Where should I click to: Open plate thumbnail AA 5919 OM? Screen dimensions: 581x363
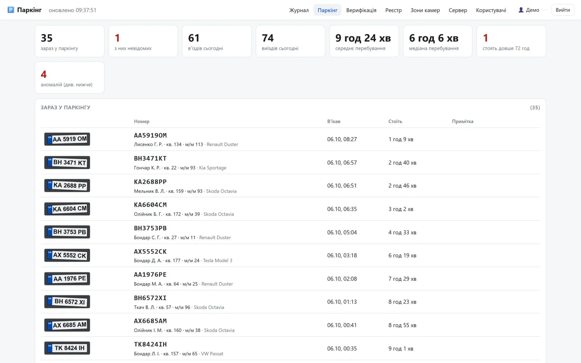pos(67,139)
